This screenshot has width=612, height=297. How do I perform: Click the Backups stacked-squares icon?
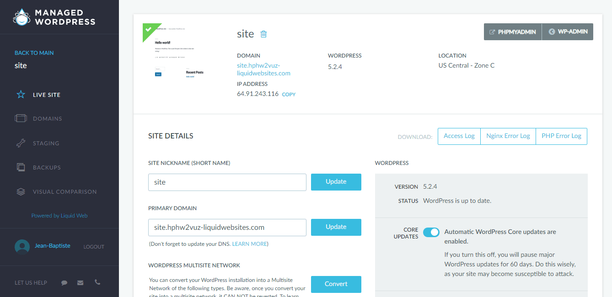[21, 167]
